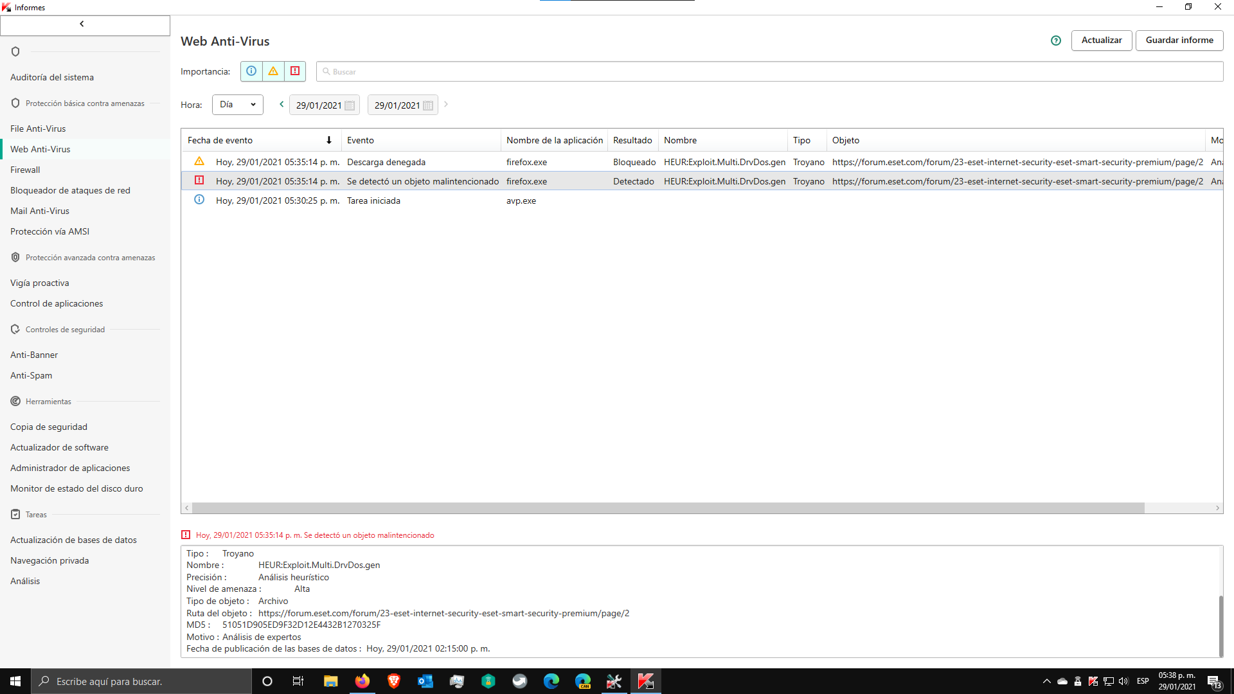Sort by Fecha de evento column
Viewport: 1234px width, 694px height.
pos(261,140)
